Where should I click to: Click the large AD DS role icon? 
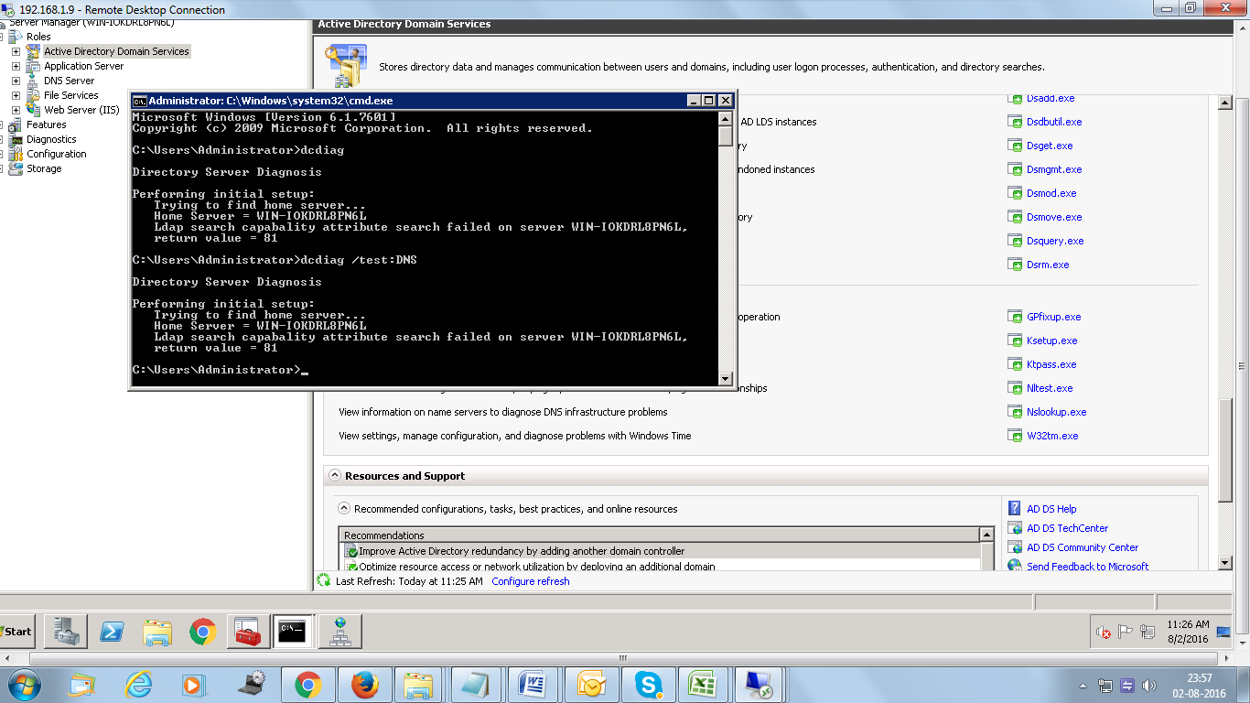pyautogui.click(x=345, y=66)
